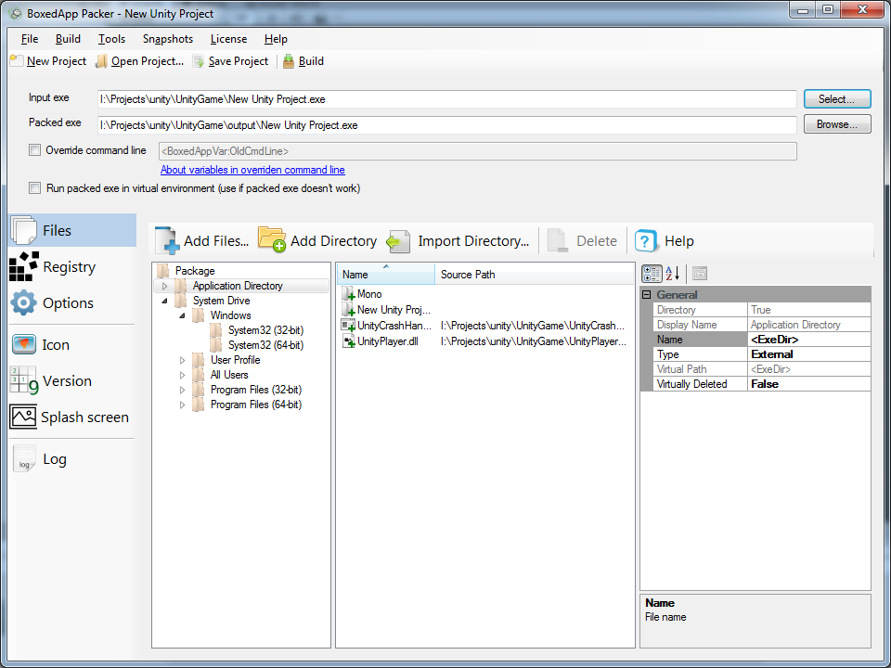
Task: Collapse the System Drive tree node
Action: pos(165,301)
